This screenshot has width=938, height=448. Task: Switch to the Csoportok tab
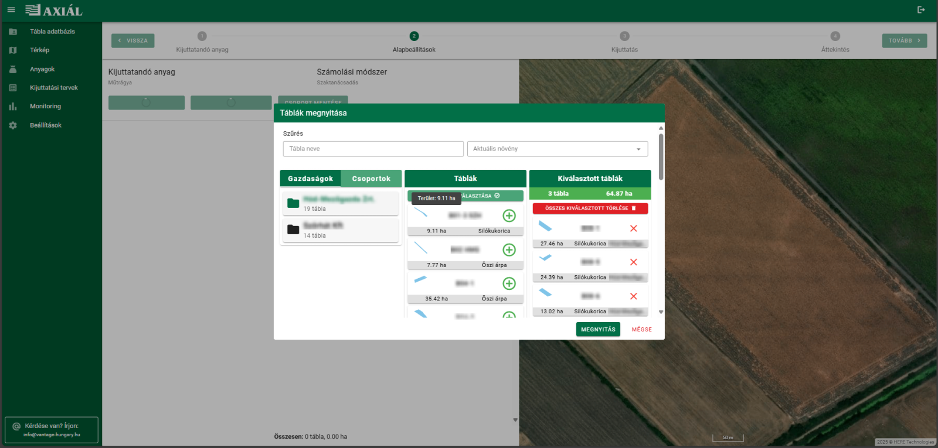372,179
